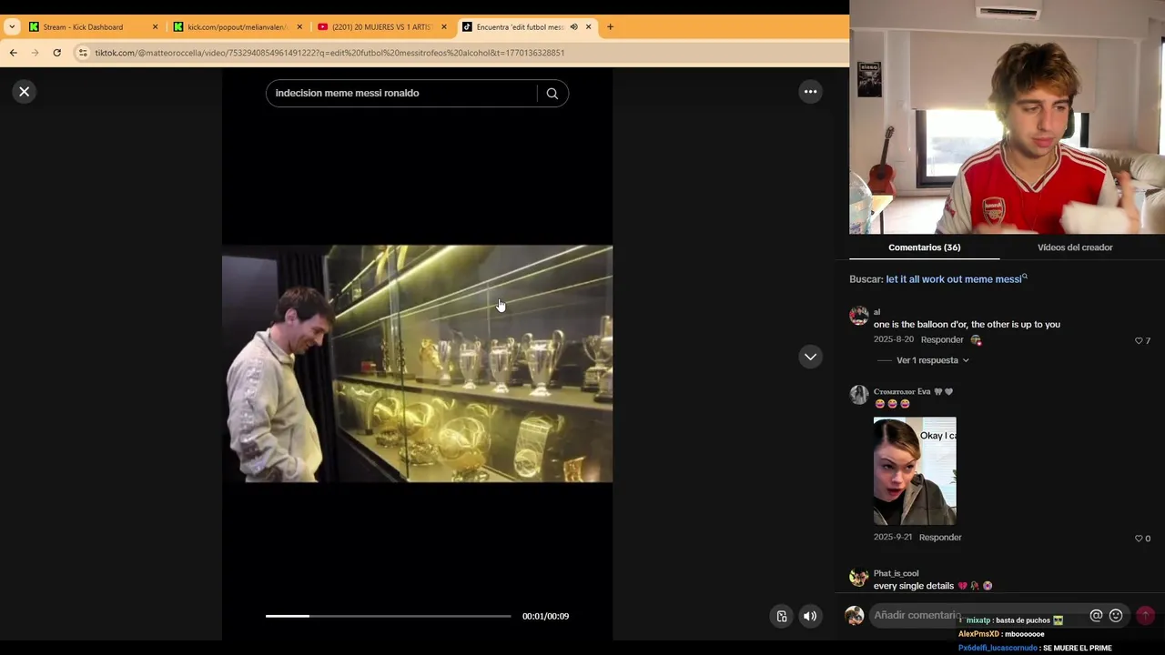
Task: Open the three-dot more options menu
Action: click(810, 91)
